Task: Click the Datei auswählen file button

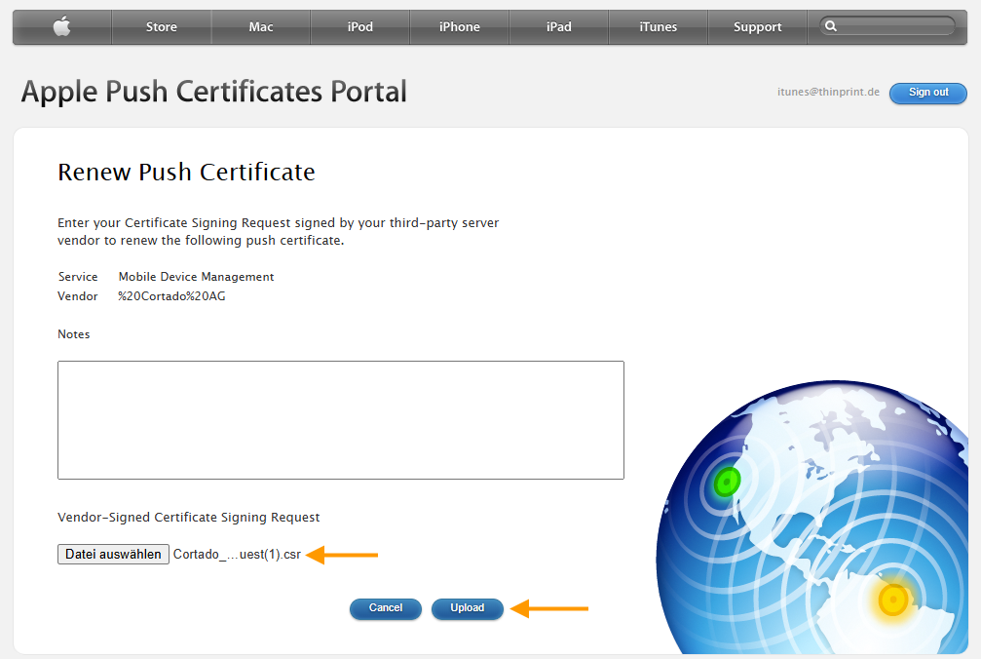Action: coord(113,554)
